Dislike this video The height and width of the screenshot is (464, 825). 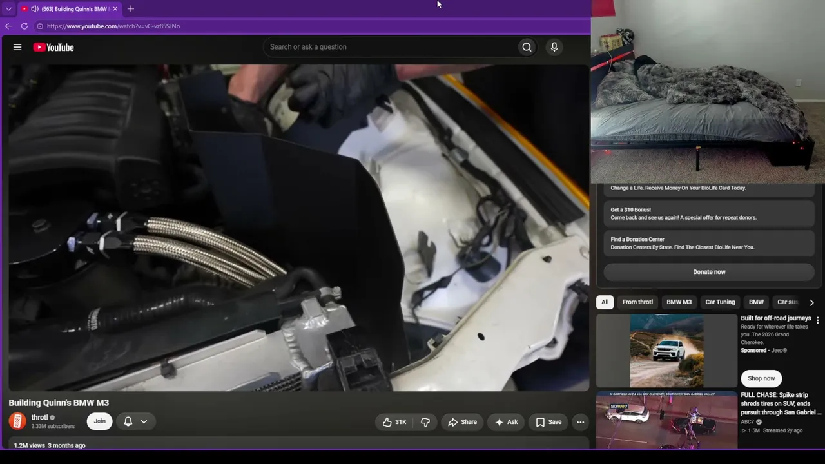click(425, 422)
